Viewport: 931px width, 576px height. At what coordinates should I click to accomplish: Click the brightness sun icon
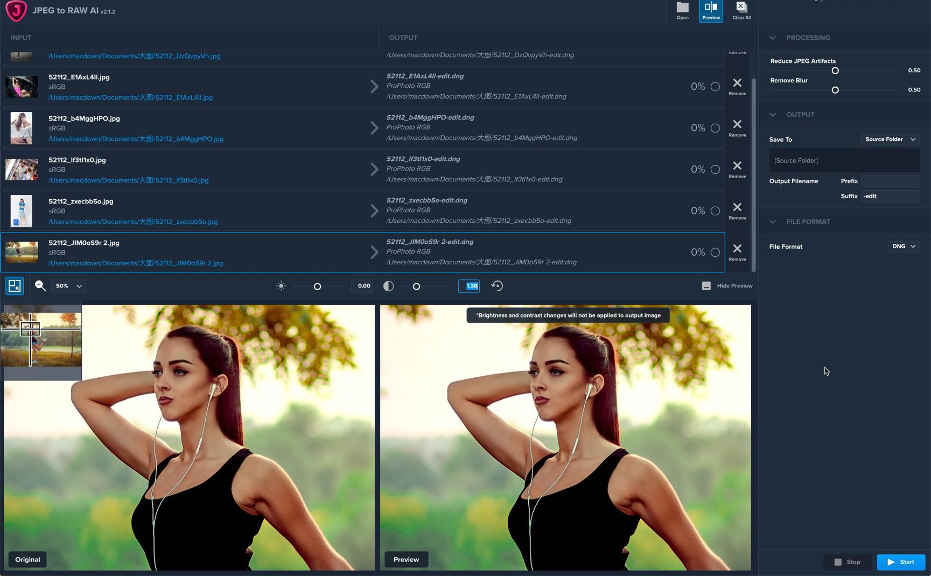pos(281,286)
